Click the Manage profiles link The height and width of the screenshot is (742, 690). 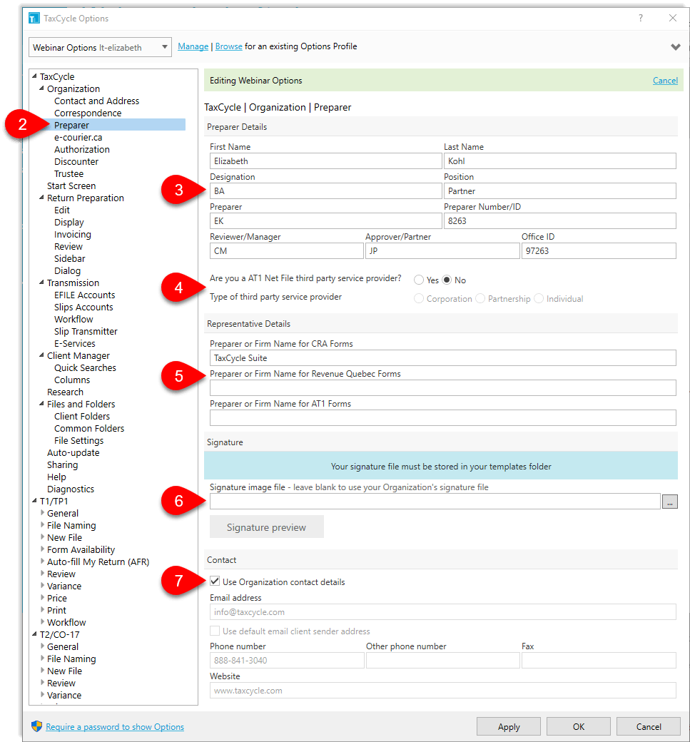[193, 46]
